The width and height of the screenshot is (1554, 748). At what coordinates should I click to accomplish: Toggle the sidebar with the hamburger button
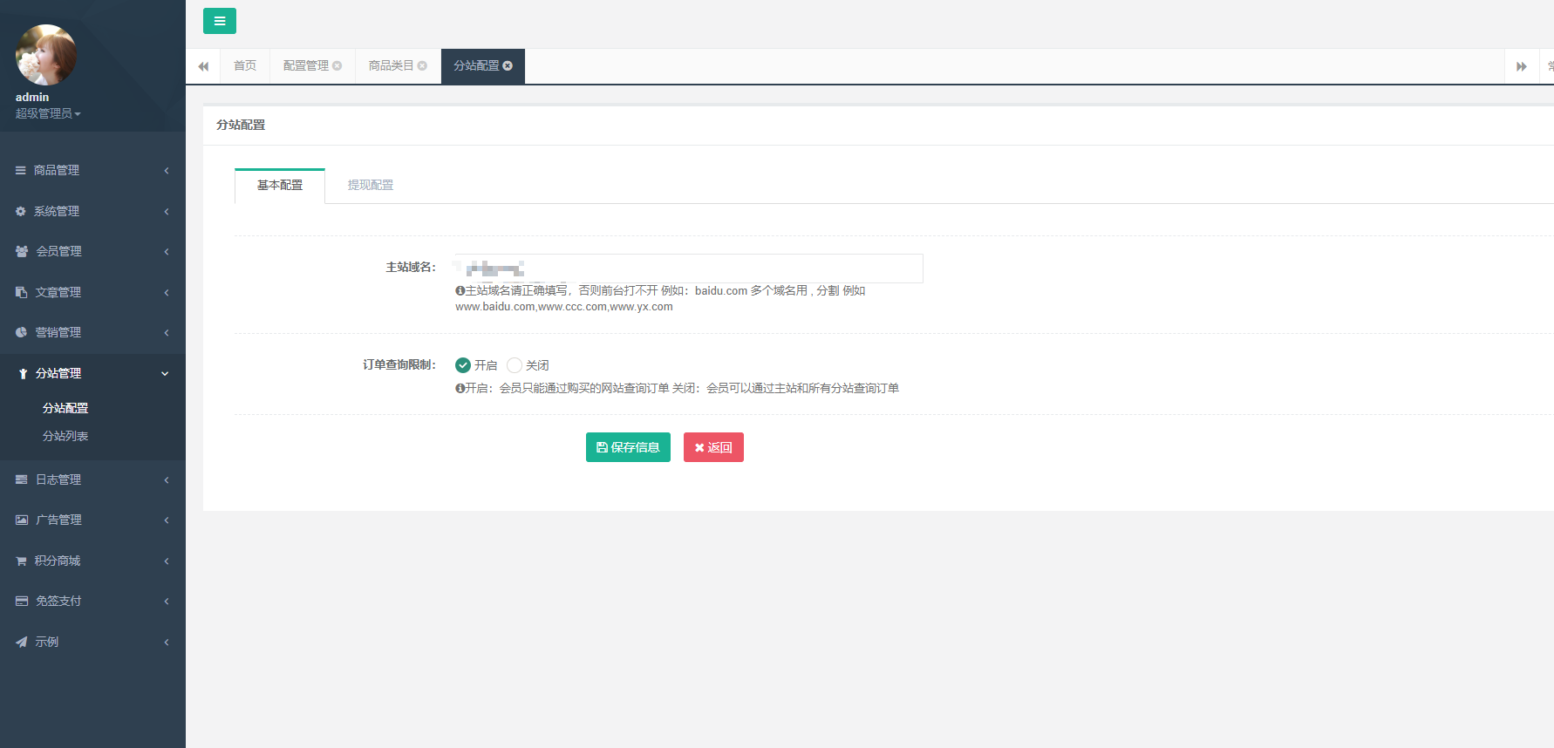(x=219, y=21)
